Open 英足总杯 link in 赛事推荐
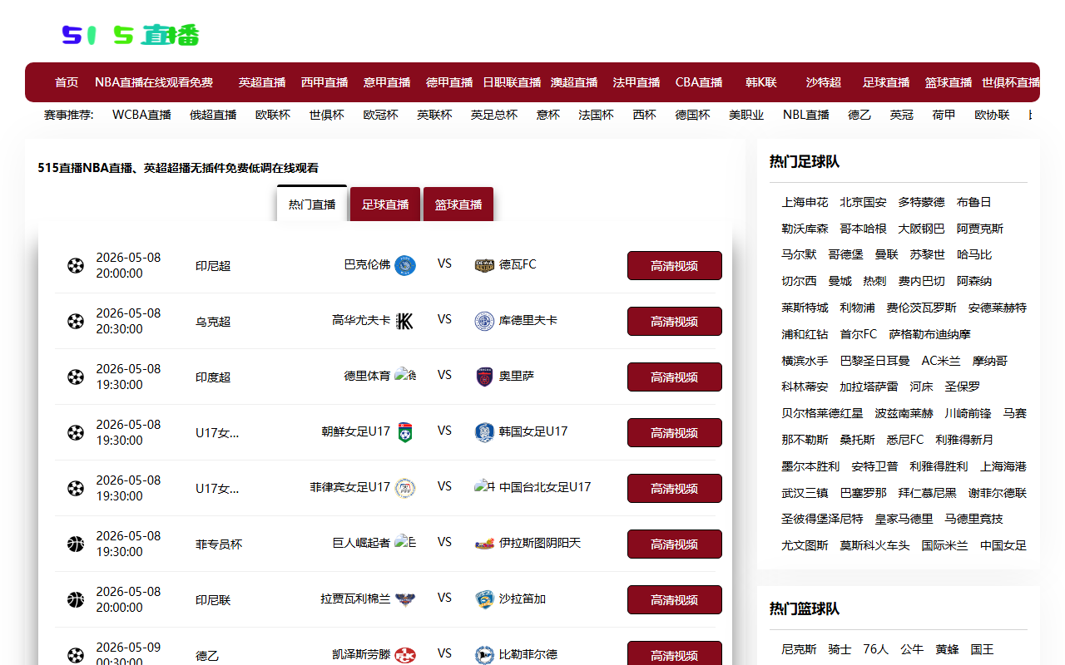Image resolution: width=1065 pixels, height=665 pixels. click(494, 115)
